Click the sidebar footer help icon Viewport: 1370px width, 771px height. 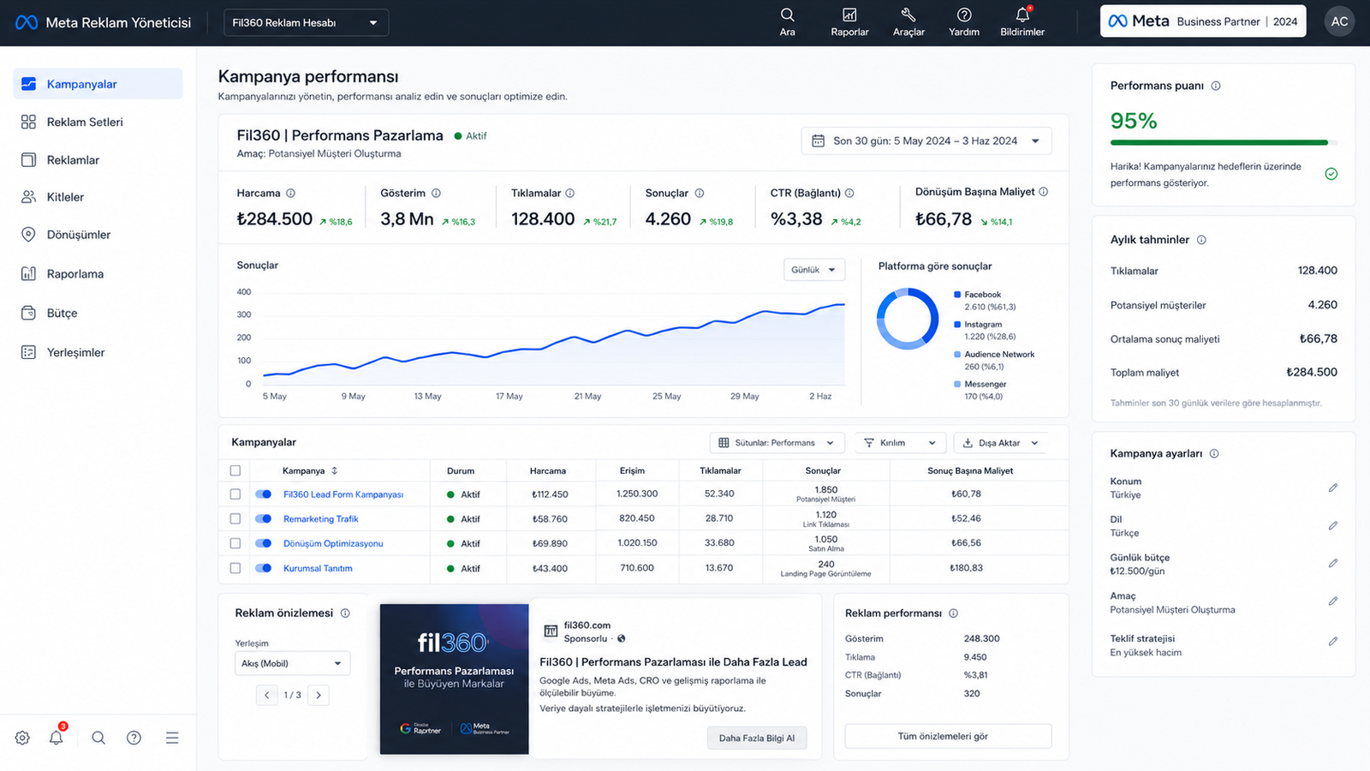pyautogui.click(x=134, y=738)
